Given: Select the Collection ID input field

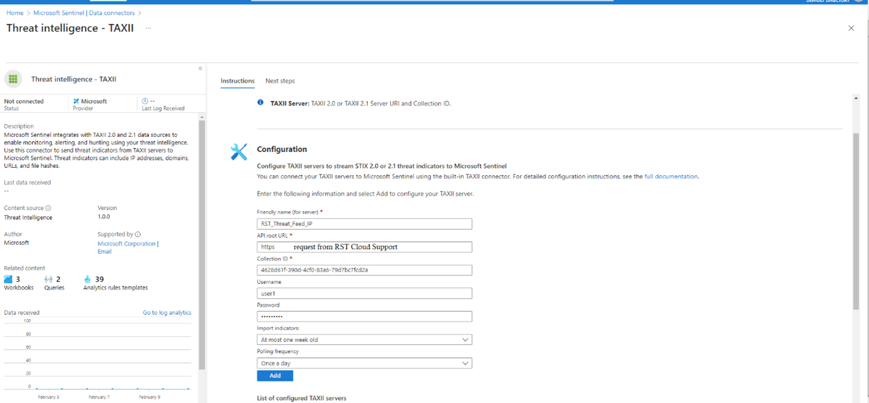Looking at the screenshot, I should click(364, 269).
